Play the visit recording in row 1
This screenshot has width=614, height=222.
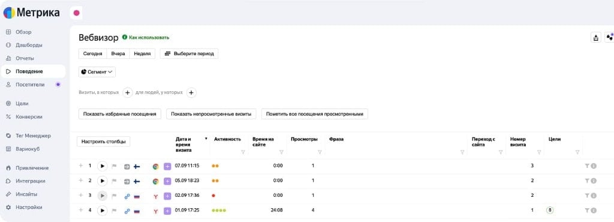[102, 166]
